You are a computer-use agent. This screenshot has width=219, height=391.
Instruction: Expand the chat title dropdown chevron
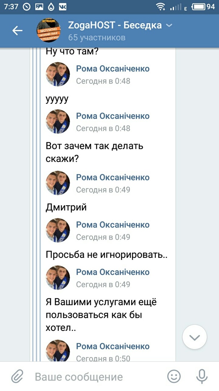pyautogui.click(x=168, y=25)
